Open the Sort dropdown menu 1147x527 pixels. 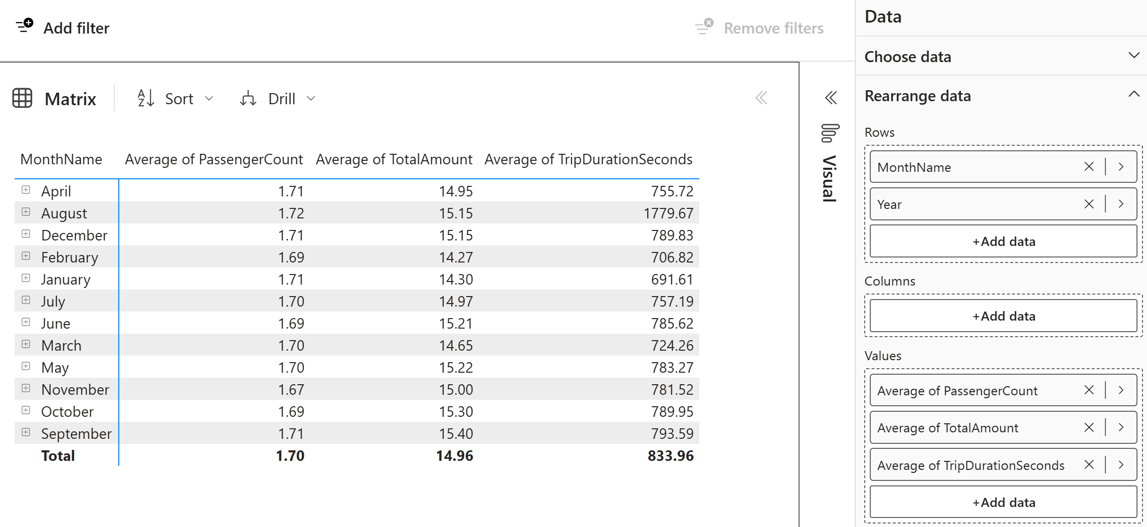click(x=209, y=98)
